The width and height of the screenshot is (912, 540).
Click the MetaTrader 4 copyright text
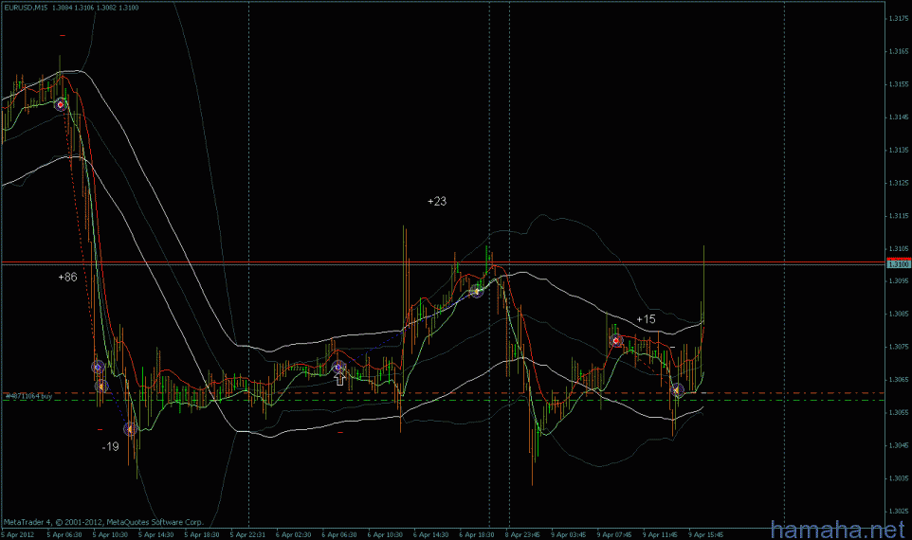pyautogui.click(x=68, y=521)
